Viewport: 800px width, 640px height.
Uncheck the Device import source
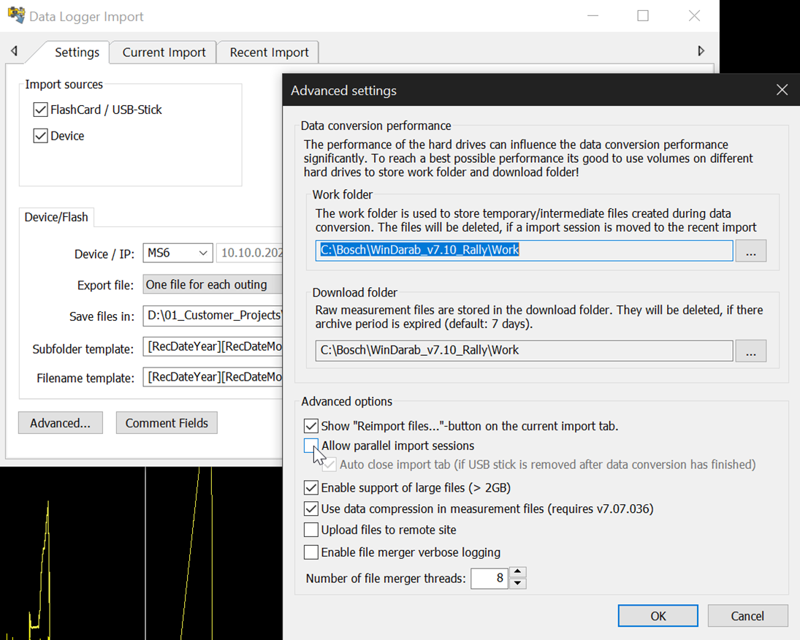(x=40, y=136)
